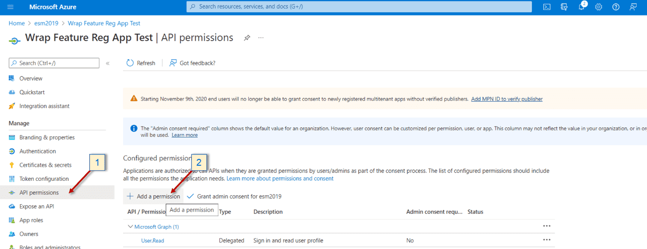This screenshot has width=647, height=249.
Task: Click the Delegated type cell
Action: tap(231, 241)
